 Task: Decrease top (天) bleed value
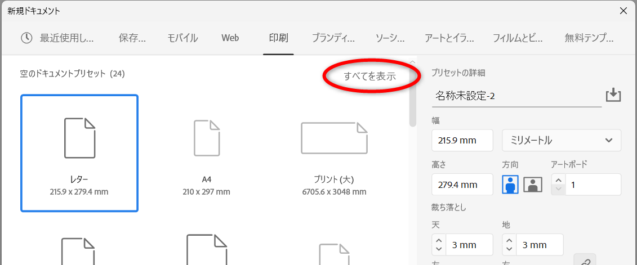(439, 249)
